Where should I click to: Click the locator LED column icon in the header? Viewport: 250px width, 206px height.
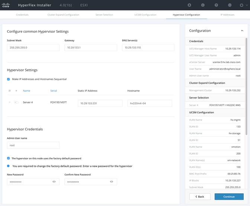(x=16, y=91)
